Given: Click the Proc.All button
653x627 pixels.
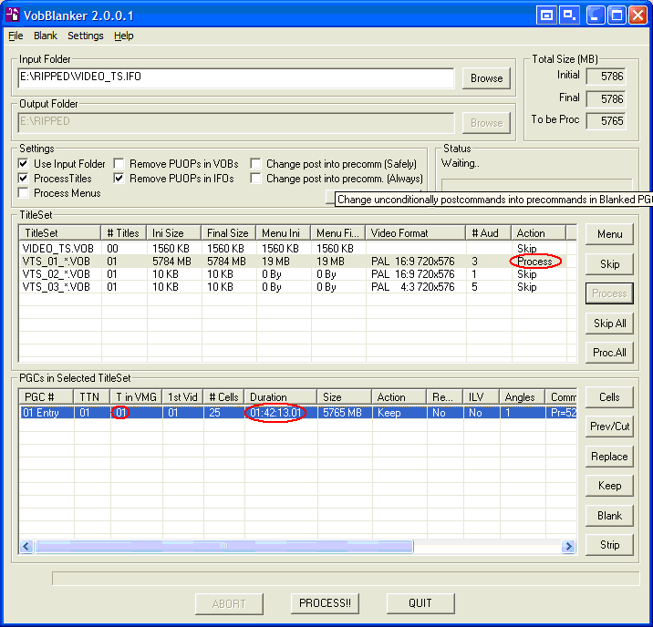Looking at the screenshot, I should (609, 353).
